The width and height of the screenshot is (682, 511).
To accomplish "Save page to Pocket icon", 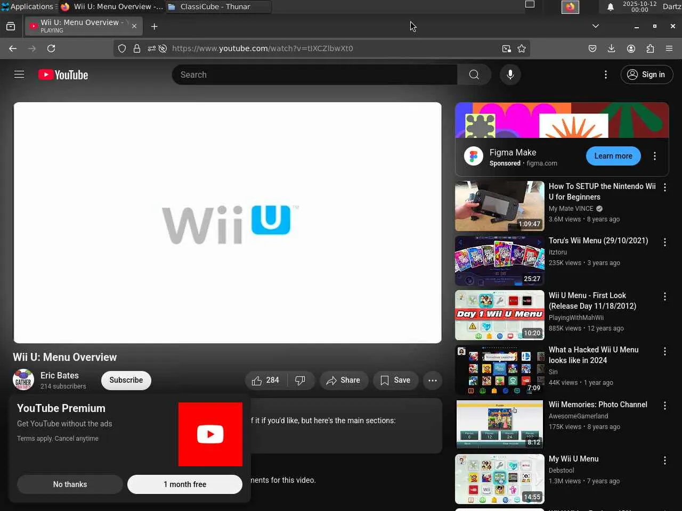I will tap(592, 48).
